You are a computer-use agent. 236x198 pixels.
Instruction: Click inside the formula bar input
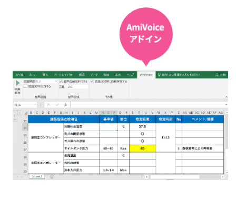coord(147,105)
